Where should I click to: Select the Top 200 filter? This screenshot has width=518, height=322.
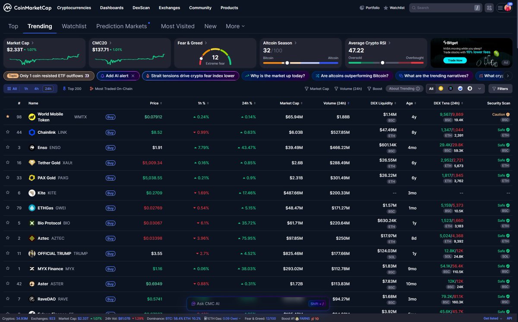[x=72, y=88]
